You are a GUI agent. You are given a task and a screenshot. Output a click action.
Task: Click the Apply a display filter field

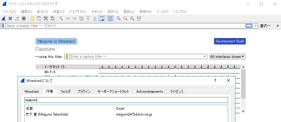[x=125, y=26]
